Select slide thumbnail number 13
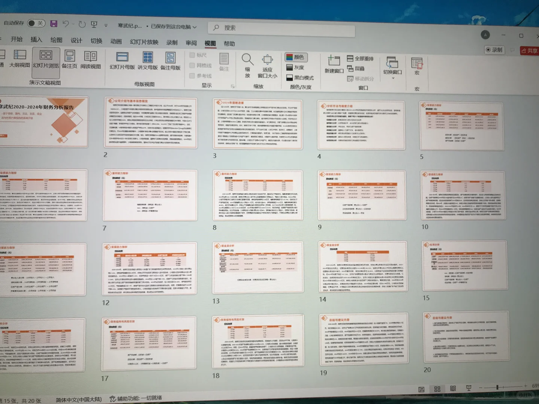The height and width of the screenshot is (404, 539). pyautogui.click(x=258, y=267)
